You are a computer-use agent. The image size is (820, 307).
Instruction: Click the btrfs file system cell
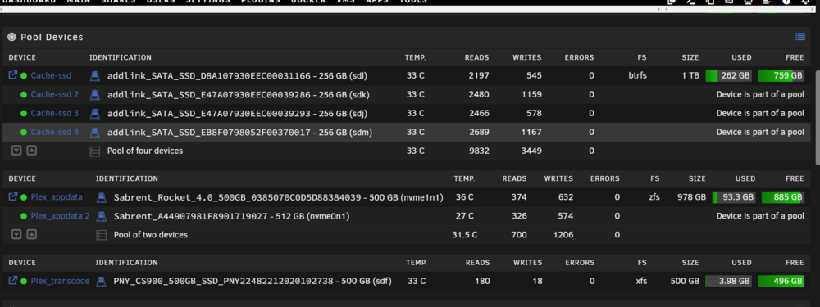(x=637, y=75)
